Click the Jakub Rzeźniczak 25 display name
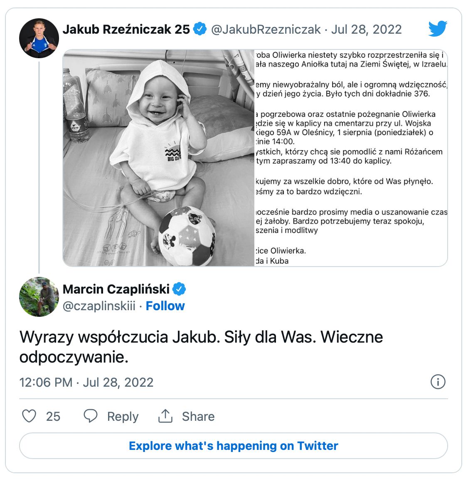 click(x=126, y=30)
